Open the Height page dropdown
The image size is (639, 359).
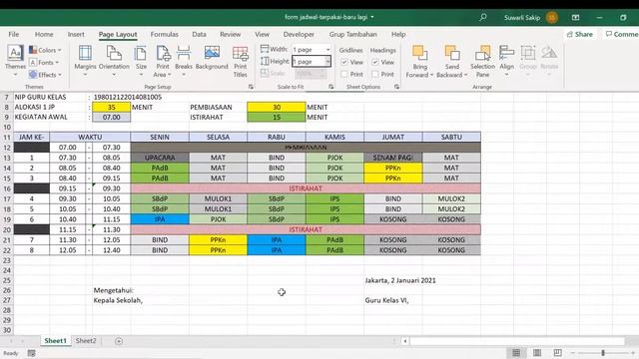click(x=327, y=62)
